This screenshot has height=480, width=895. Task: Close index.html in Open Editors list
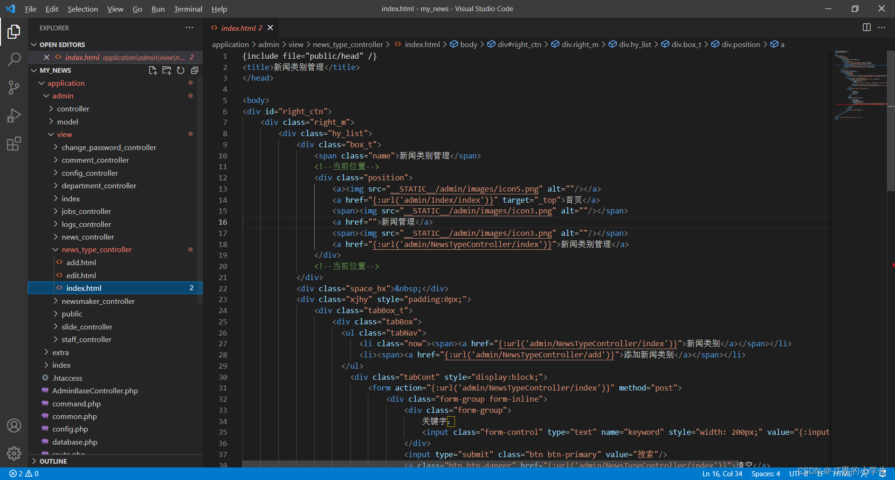(x=47, y=57)
